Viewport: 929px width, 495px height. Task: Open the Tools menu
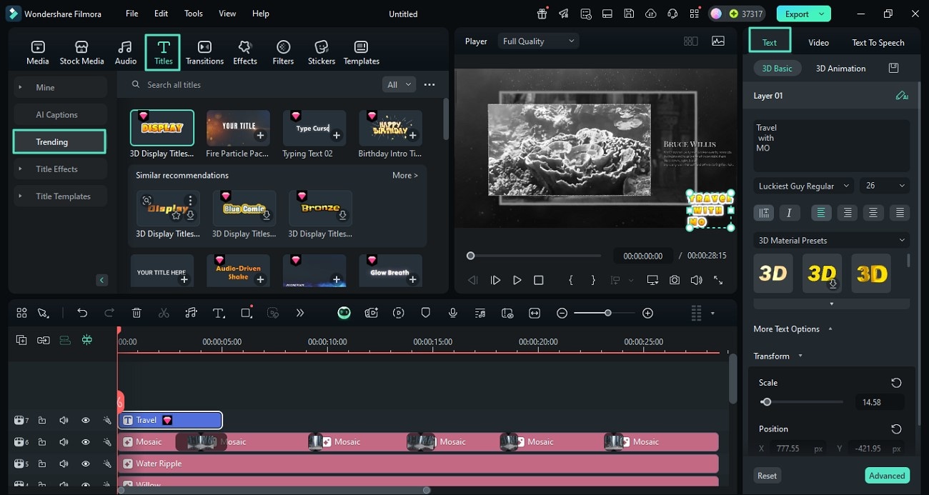click(194, 14)
